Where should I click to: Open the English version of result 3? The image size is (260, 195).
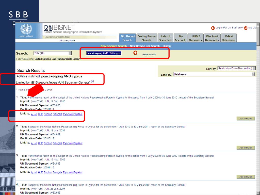[x=48, y=172]
